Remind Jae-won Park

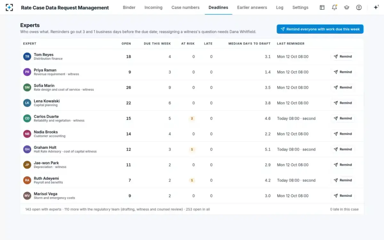click(x=343, y=165)
